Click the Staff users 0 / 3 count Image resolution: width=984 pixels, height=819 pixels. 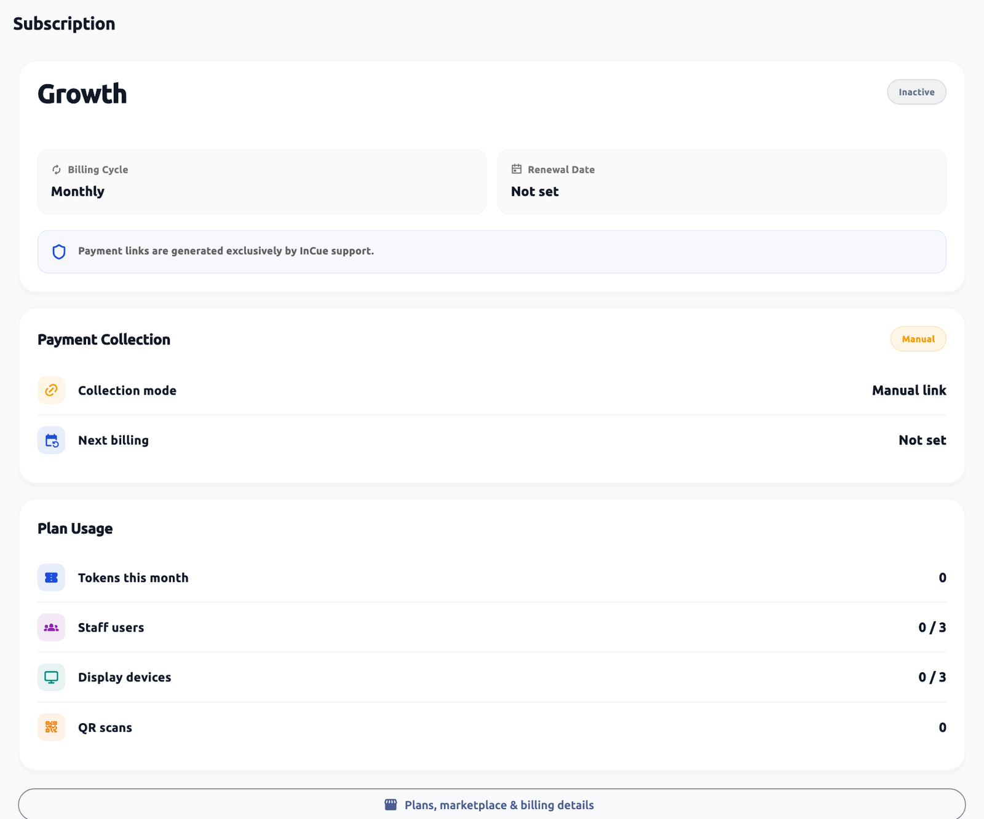pos(932,627)
